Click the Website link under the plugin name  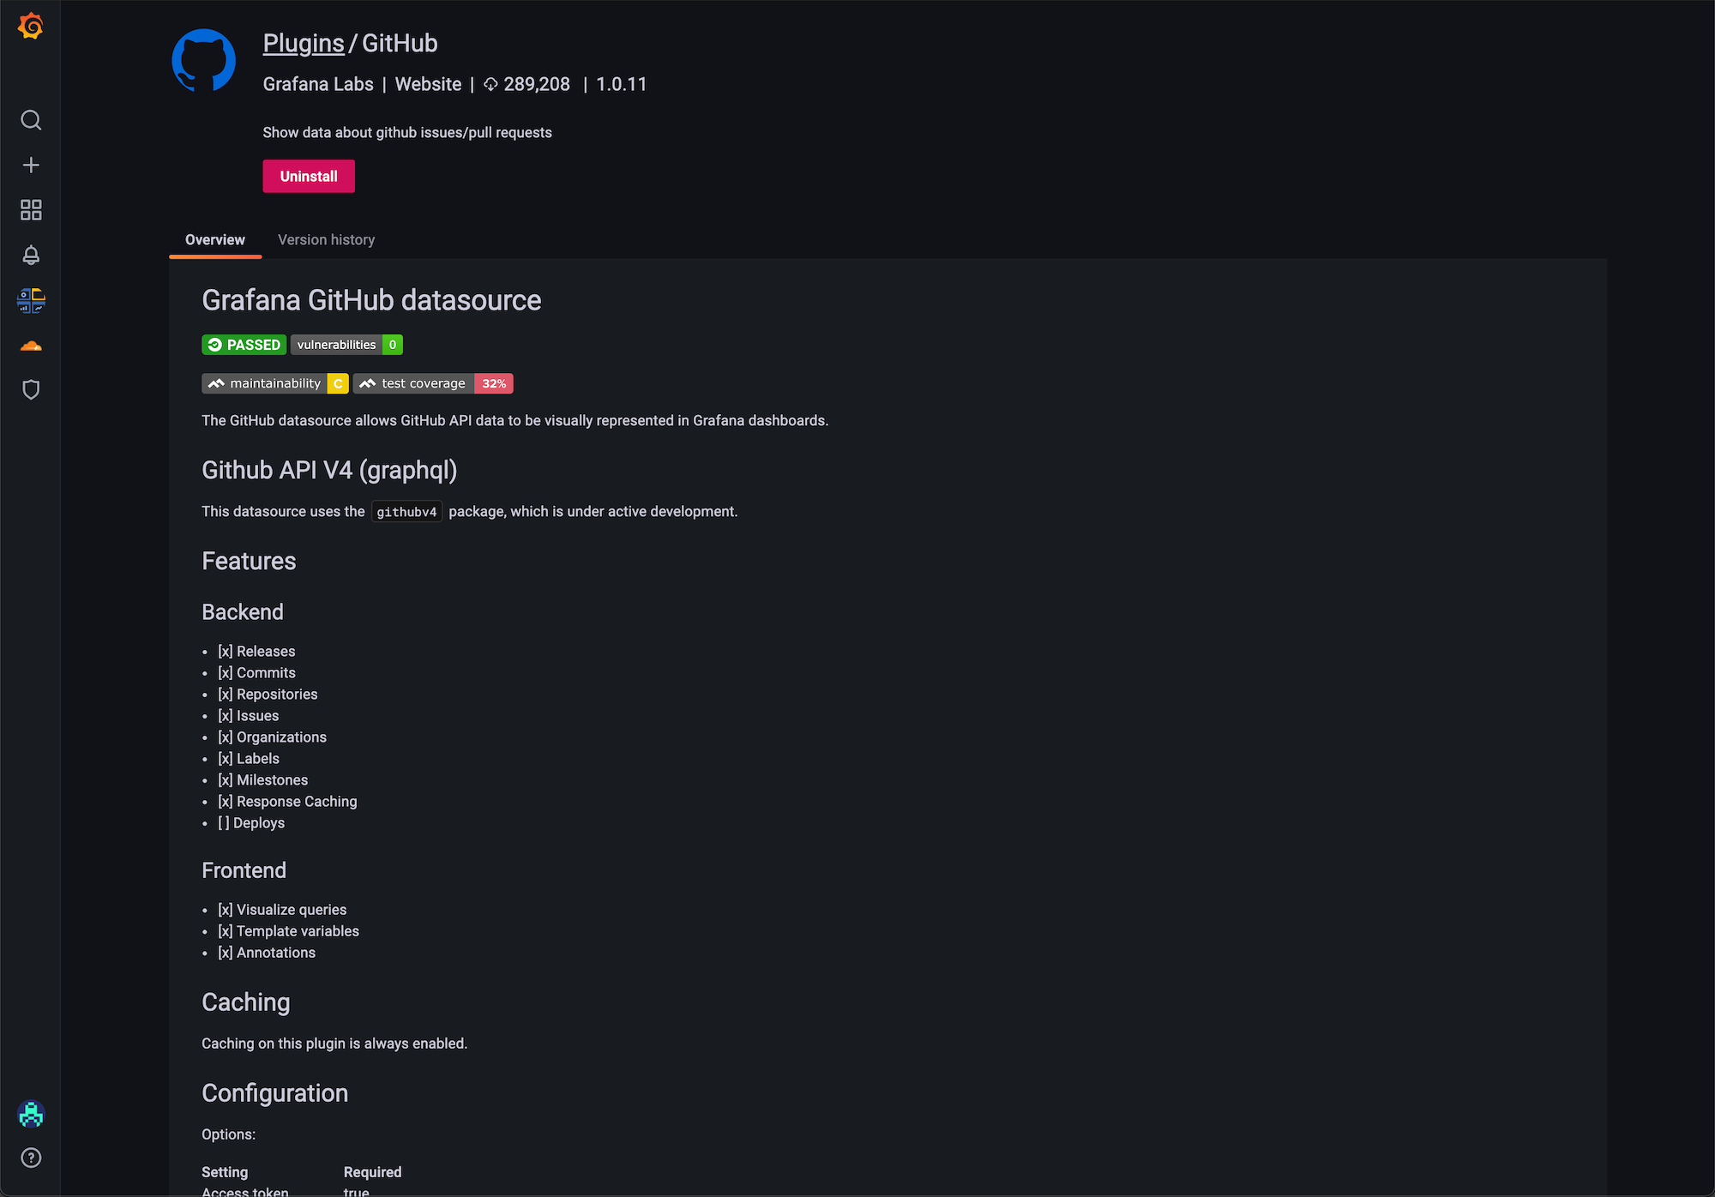coord(428,84)
